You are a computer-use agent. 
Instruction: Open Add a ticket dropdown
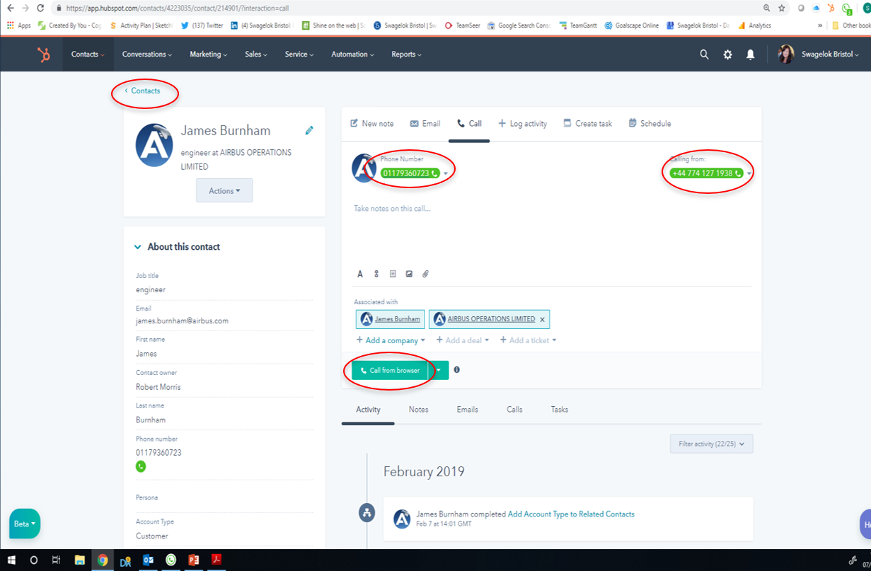[528, 340]
